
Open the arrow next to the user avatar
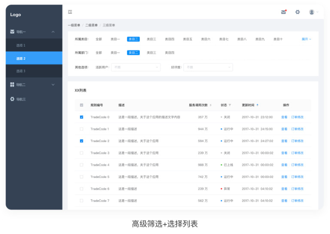click(317, 12)
